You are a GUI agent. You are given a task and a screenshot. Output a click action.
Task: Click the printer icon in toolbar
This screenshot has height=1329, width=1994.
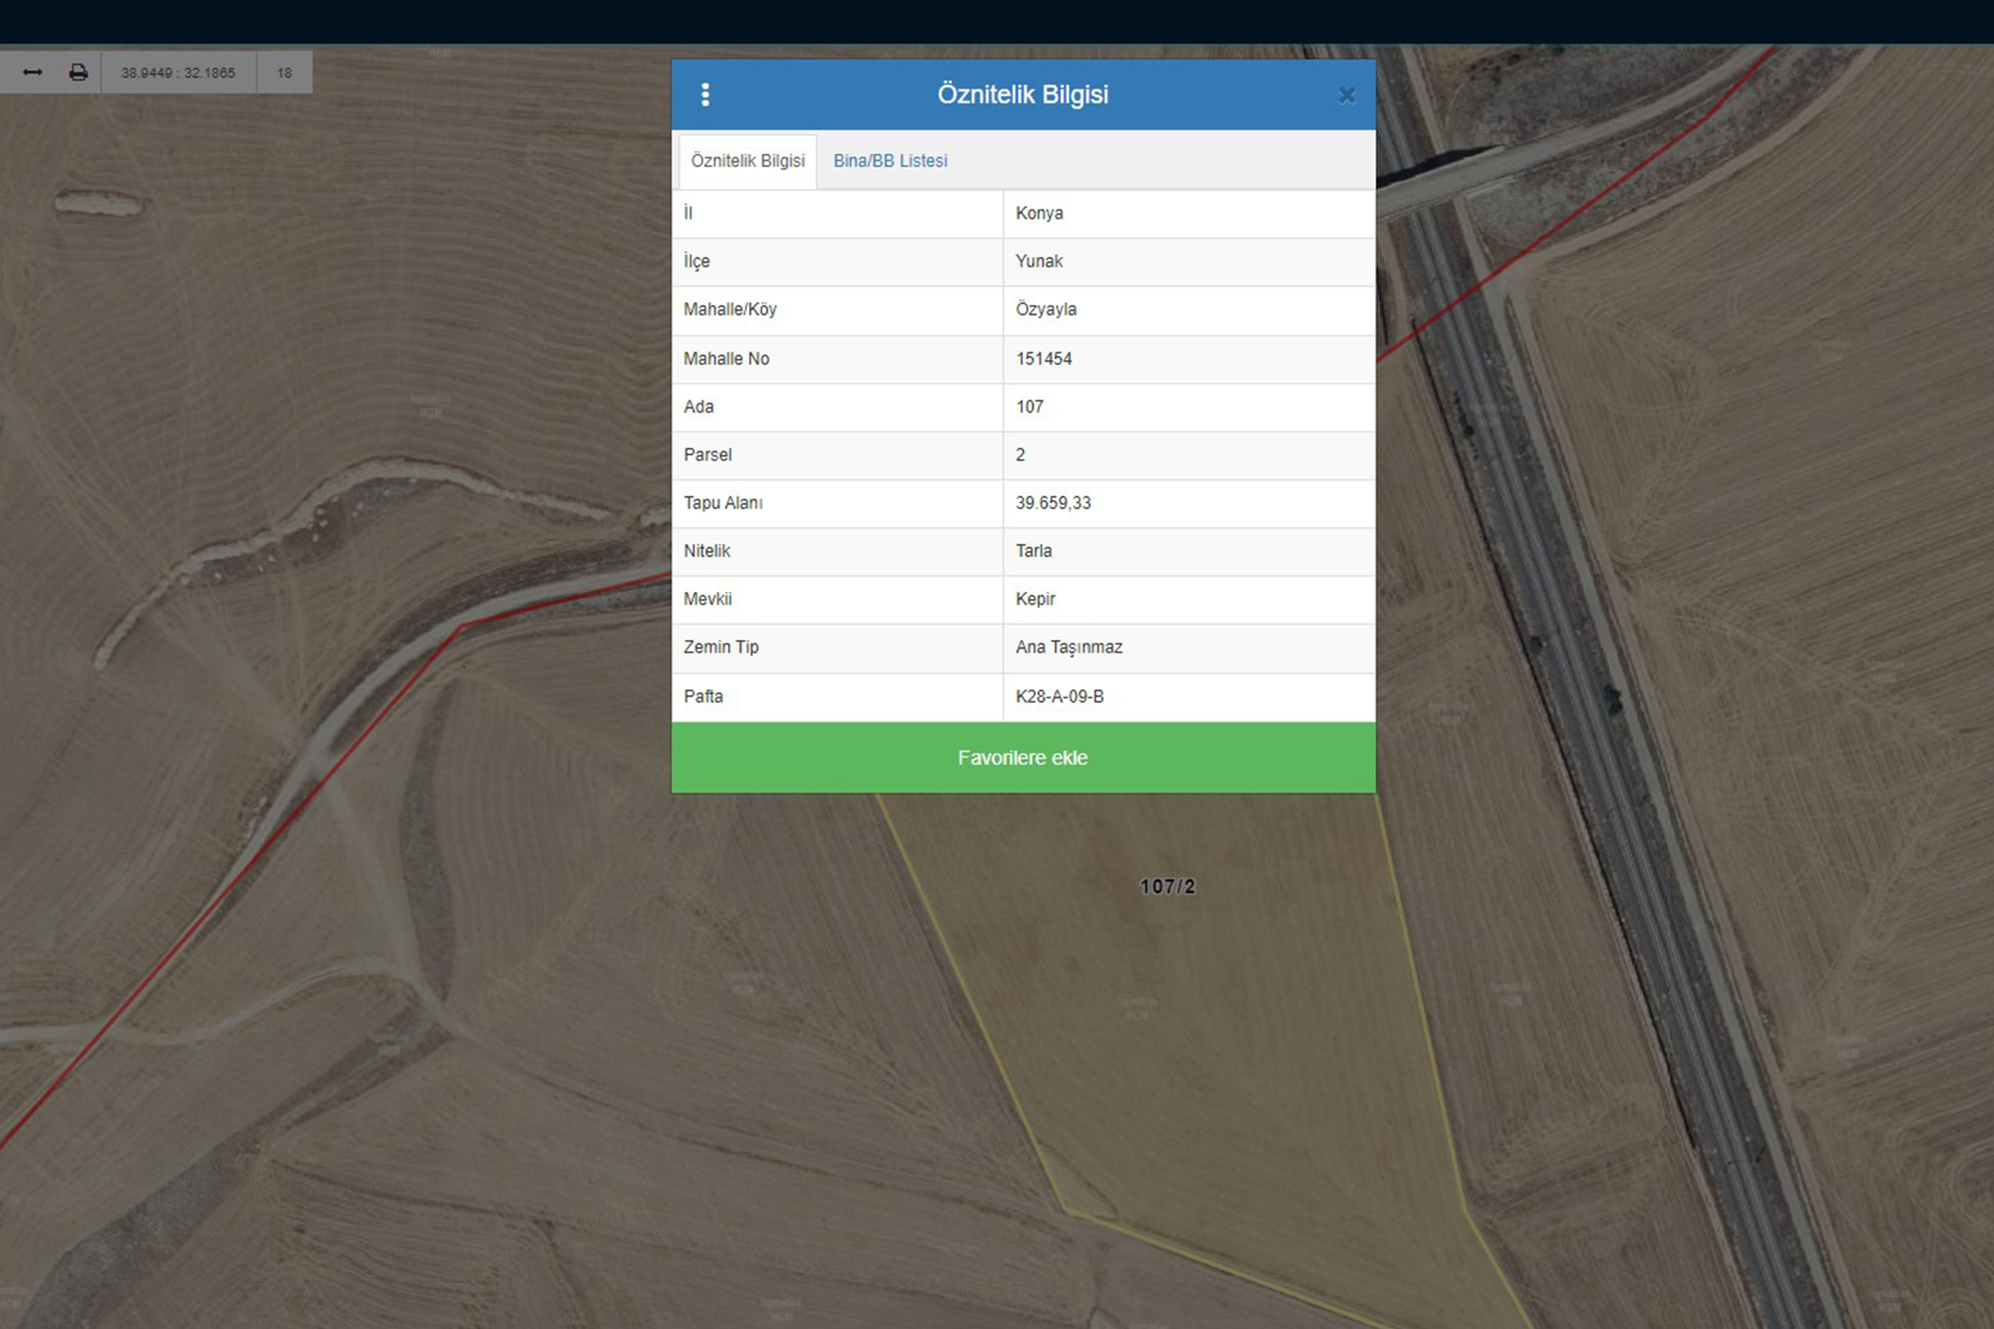[x=78, y=73]
